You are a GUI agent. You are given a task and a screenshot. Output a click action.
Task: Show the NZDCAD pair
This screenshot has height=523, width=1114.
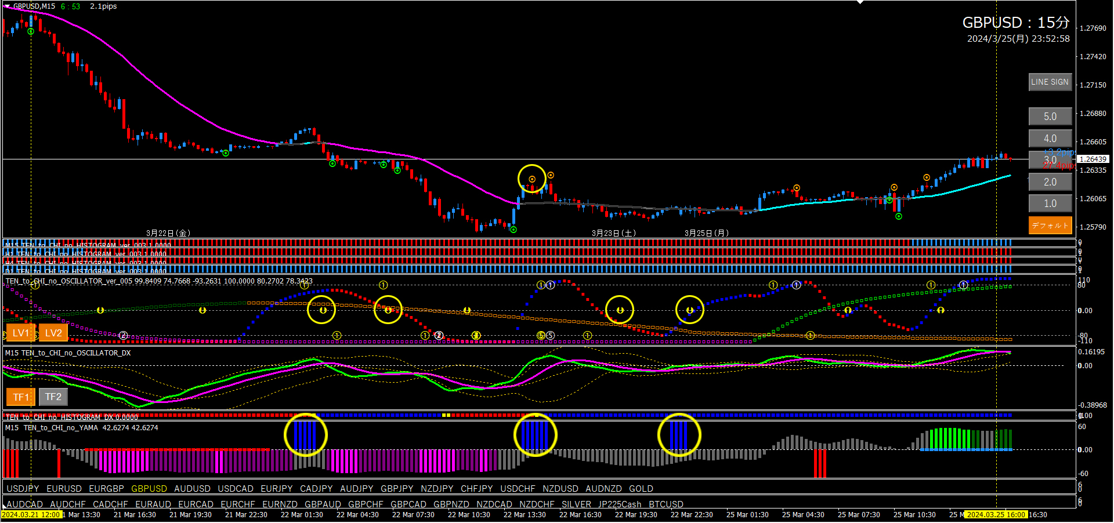(x=494, y=504)
